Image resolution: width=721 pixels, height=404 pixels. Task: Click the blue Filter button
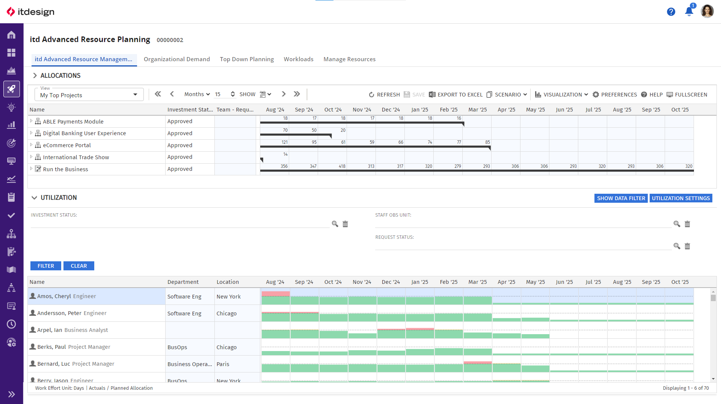coord(46,266)
